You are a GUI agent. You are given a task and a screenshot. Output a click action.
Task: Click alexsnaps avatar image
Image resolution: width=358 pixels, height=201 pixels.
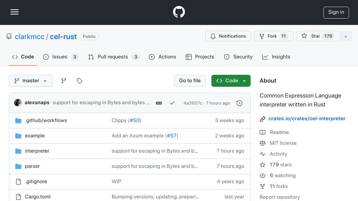(x=18, y=103)
